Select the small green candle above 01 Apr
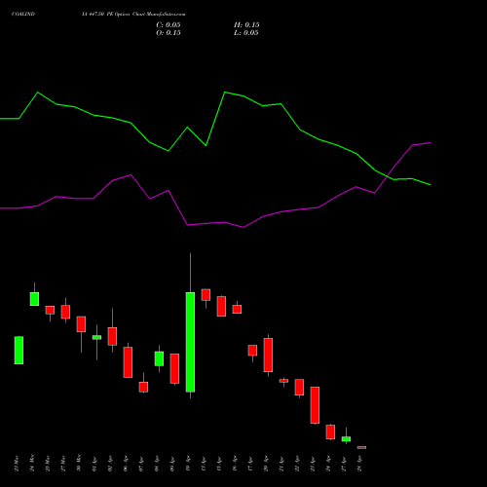This screenshot has width=487, height=487. [96, 337]
